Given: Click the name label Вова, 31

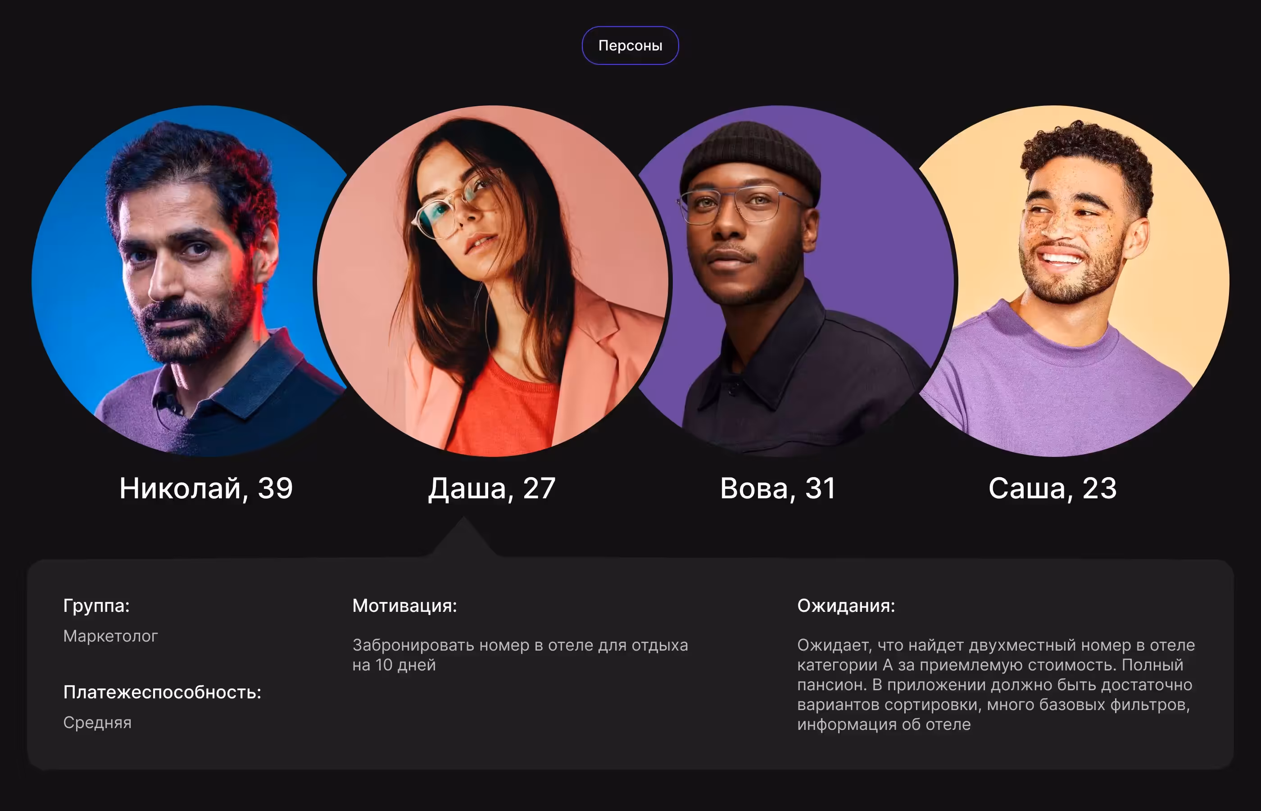Looking at the screenshot, I should click(777, 488).
